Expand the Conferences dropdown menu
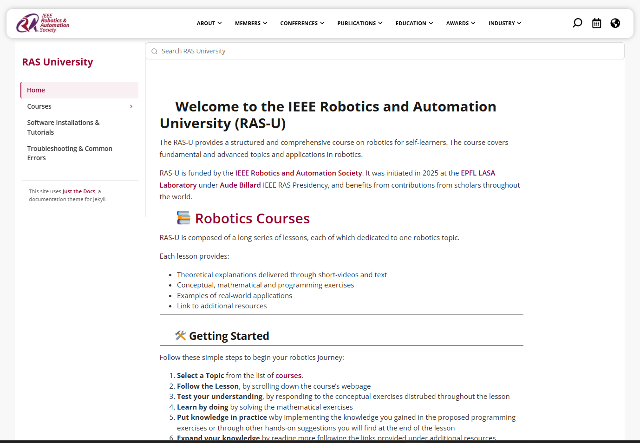The height and width of the screenshot is (443, 640). [x=302, y=23]
